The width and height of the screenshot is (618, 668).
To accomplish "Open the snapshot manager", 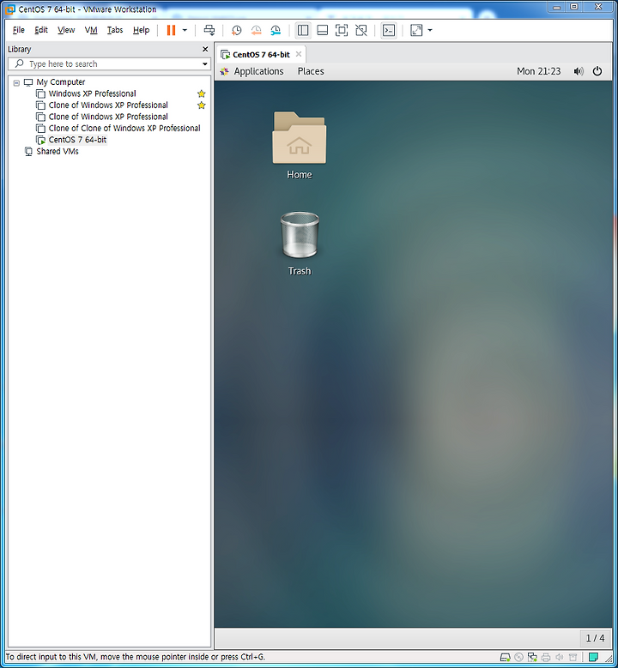I will [x=276, y=30].
